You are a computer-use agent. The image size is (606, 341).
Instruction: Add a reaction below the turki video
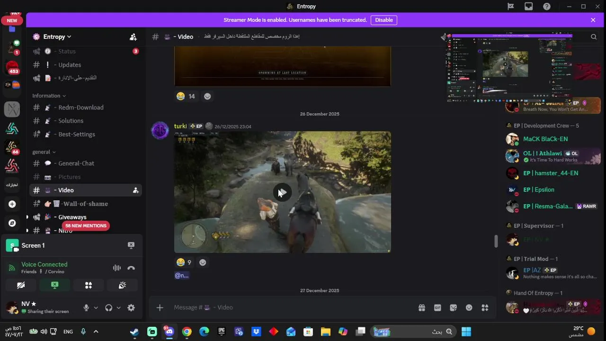coord(203,262)
